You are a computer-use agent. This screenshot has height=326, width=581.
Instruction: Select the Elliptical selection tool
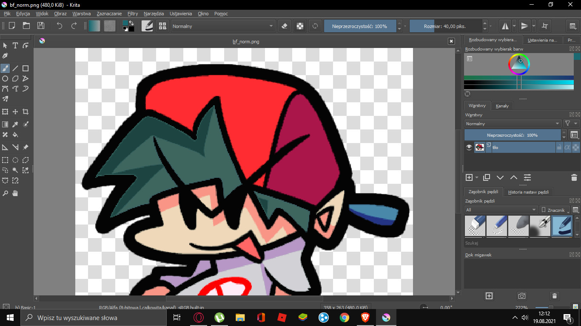tap(15, 160)
